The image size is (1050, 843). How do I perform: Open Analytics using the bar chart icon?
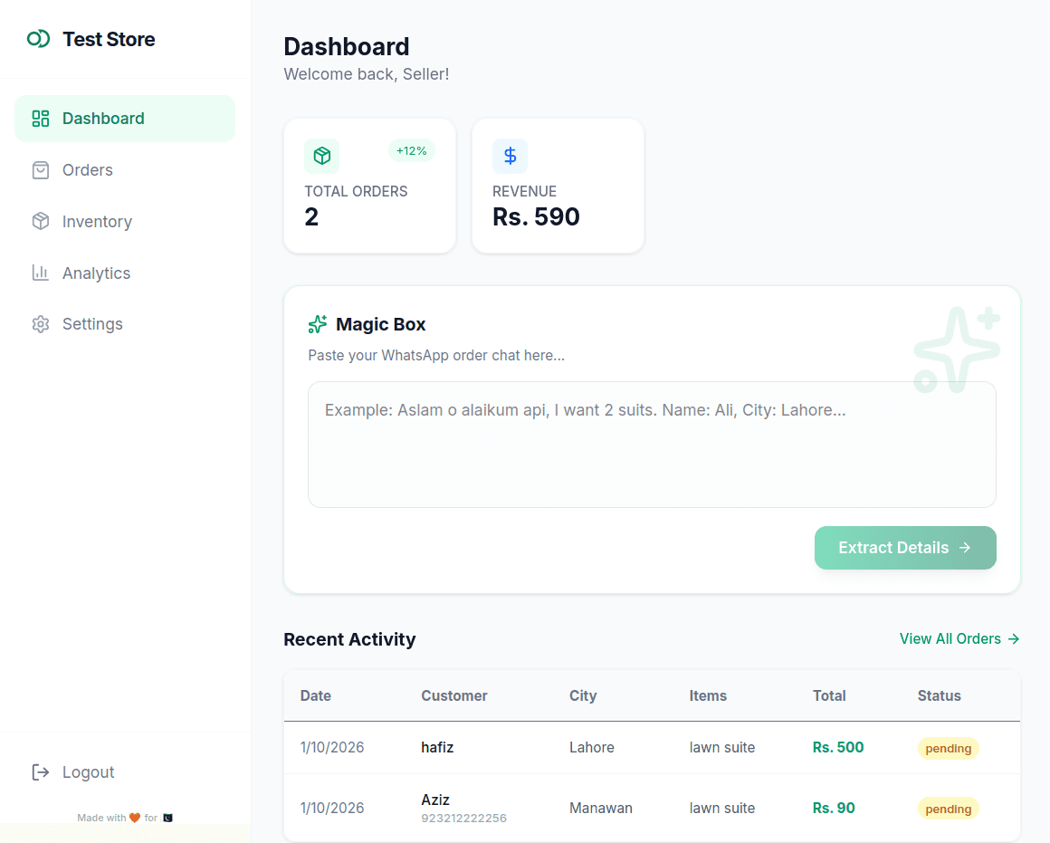coord(41,273)
